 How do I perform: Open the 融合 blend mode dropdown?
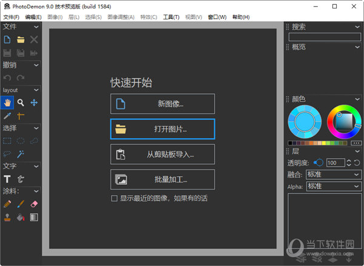334,175
